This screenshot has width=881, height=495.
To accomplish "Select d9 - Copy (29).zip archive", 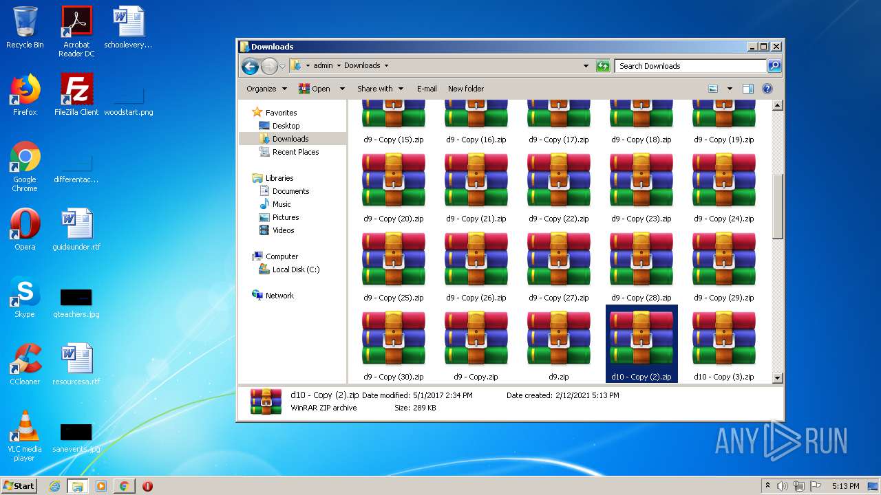I will pos(724,266).
